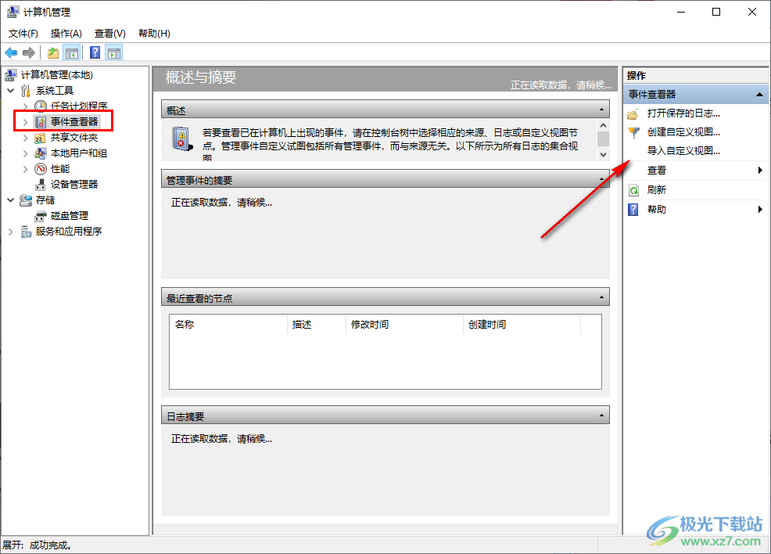The image size is (771, 554).
Task: Expand the 本地用户和组 tree node
Action: 26,153
